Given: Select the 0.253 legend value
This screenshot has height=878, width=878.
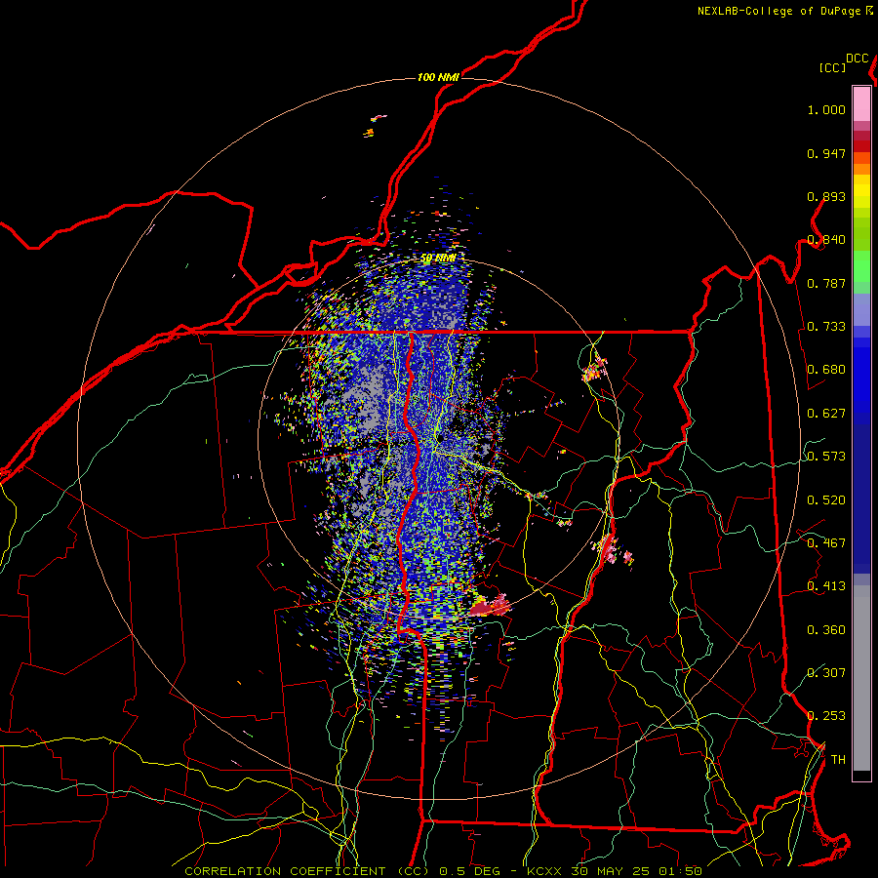Looking at the screenshot, I should [826, 716].
